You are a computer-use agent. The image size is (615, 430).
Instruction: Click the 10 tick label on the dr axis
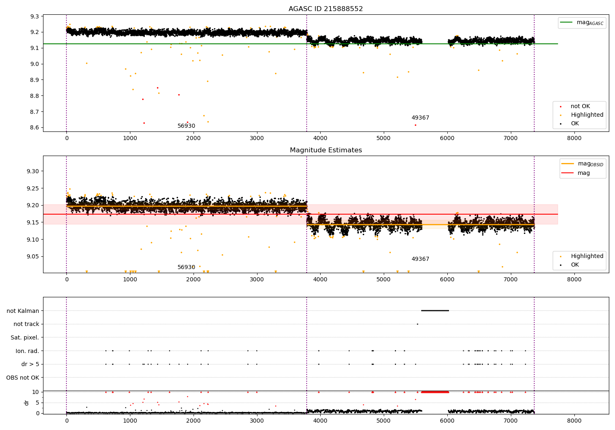(36, 392)
